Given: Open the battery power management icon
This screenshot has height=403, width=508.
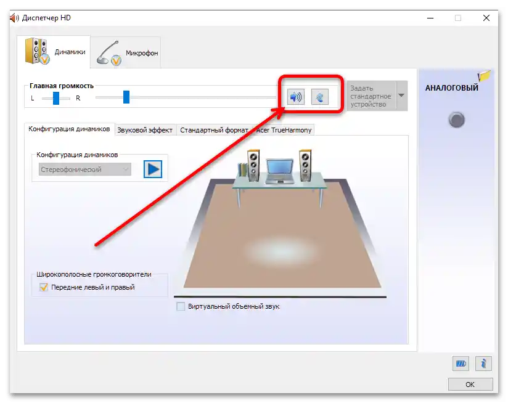Looking at the screenshot, I should (461, 364).
